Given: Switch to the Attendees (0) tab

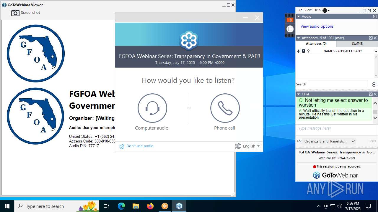Looking at the screenshot, I should pos(316,44).
